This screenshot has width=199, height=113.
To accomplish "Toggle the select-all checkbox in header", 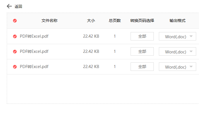I will pyautogui.click(x=15, y=21).
